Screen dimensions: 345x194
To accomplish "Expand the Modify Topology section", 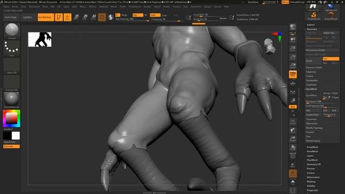I will [x=314, y=128].
